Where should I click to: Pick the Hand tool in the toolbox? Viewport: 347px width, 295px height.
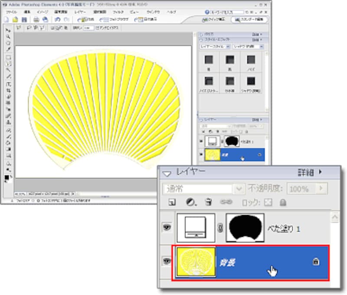coord(8,43)
